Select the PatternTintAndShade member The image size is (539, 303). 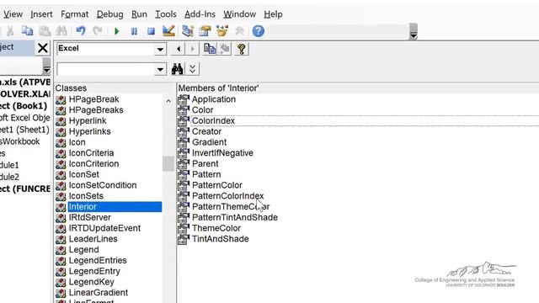(235, 217)
